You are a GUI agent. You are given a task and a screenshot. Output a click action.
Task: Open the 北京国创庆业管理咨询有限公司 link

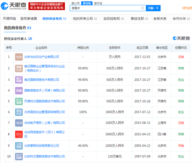(x=44, y=112)
